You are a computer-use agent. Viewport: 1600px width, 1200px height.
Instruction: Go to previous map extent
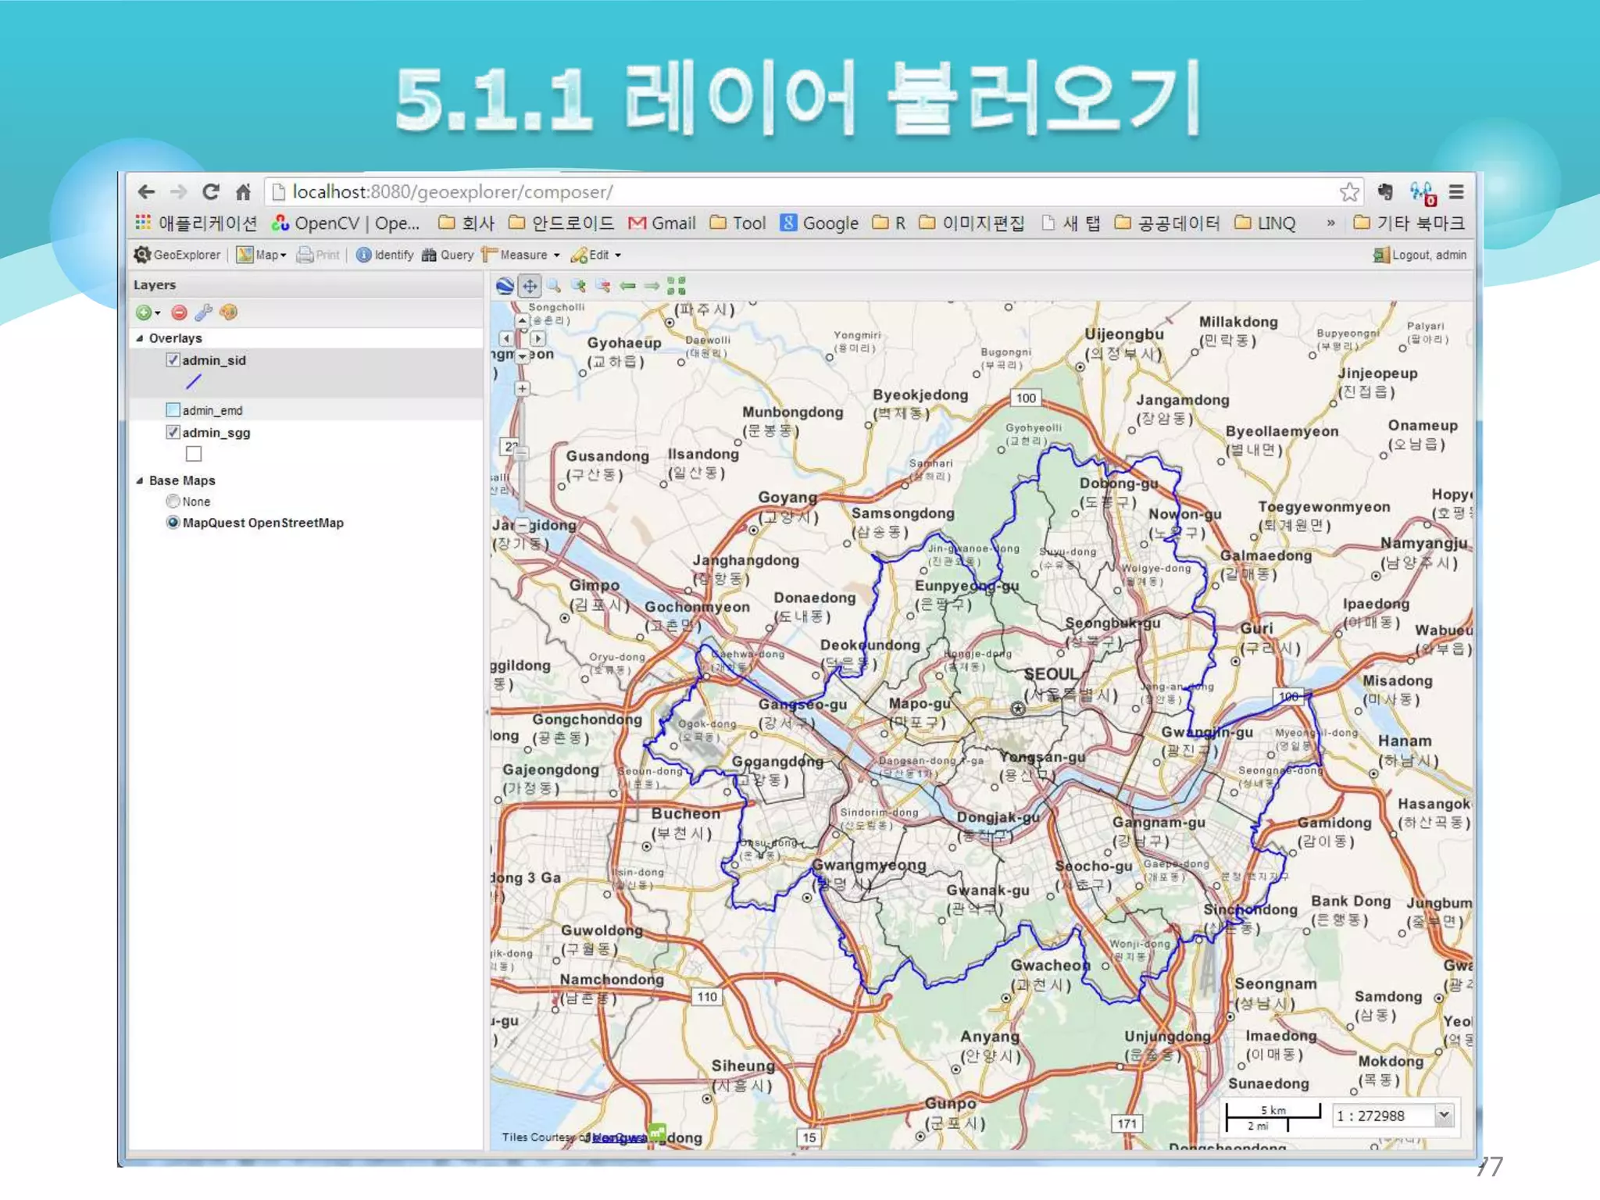point(627,286)
